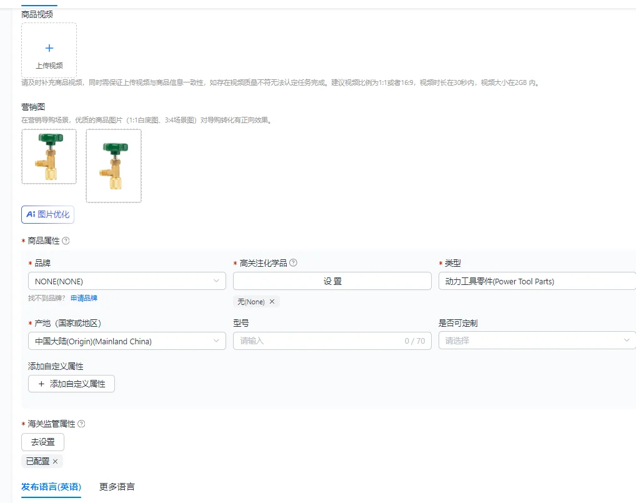Click the 找不到品牌? hint text
636x503 pixels.
click(47, 298)
